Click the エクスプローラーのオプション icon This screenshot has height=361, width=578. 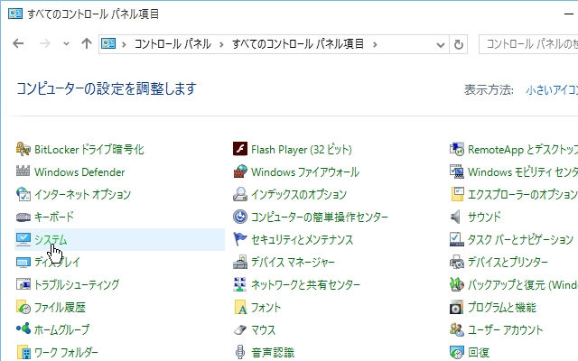[457, 194]
